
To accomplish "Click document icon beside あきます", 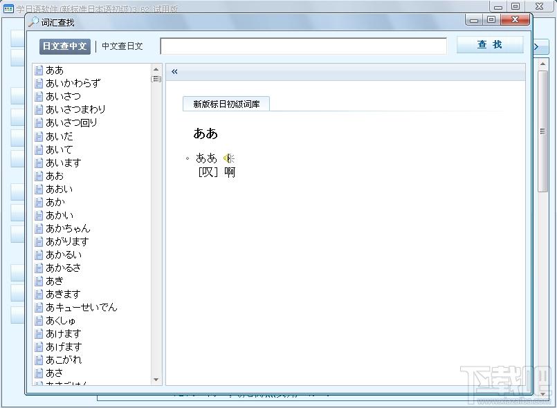I will 39,294.
